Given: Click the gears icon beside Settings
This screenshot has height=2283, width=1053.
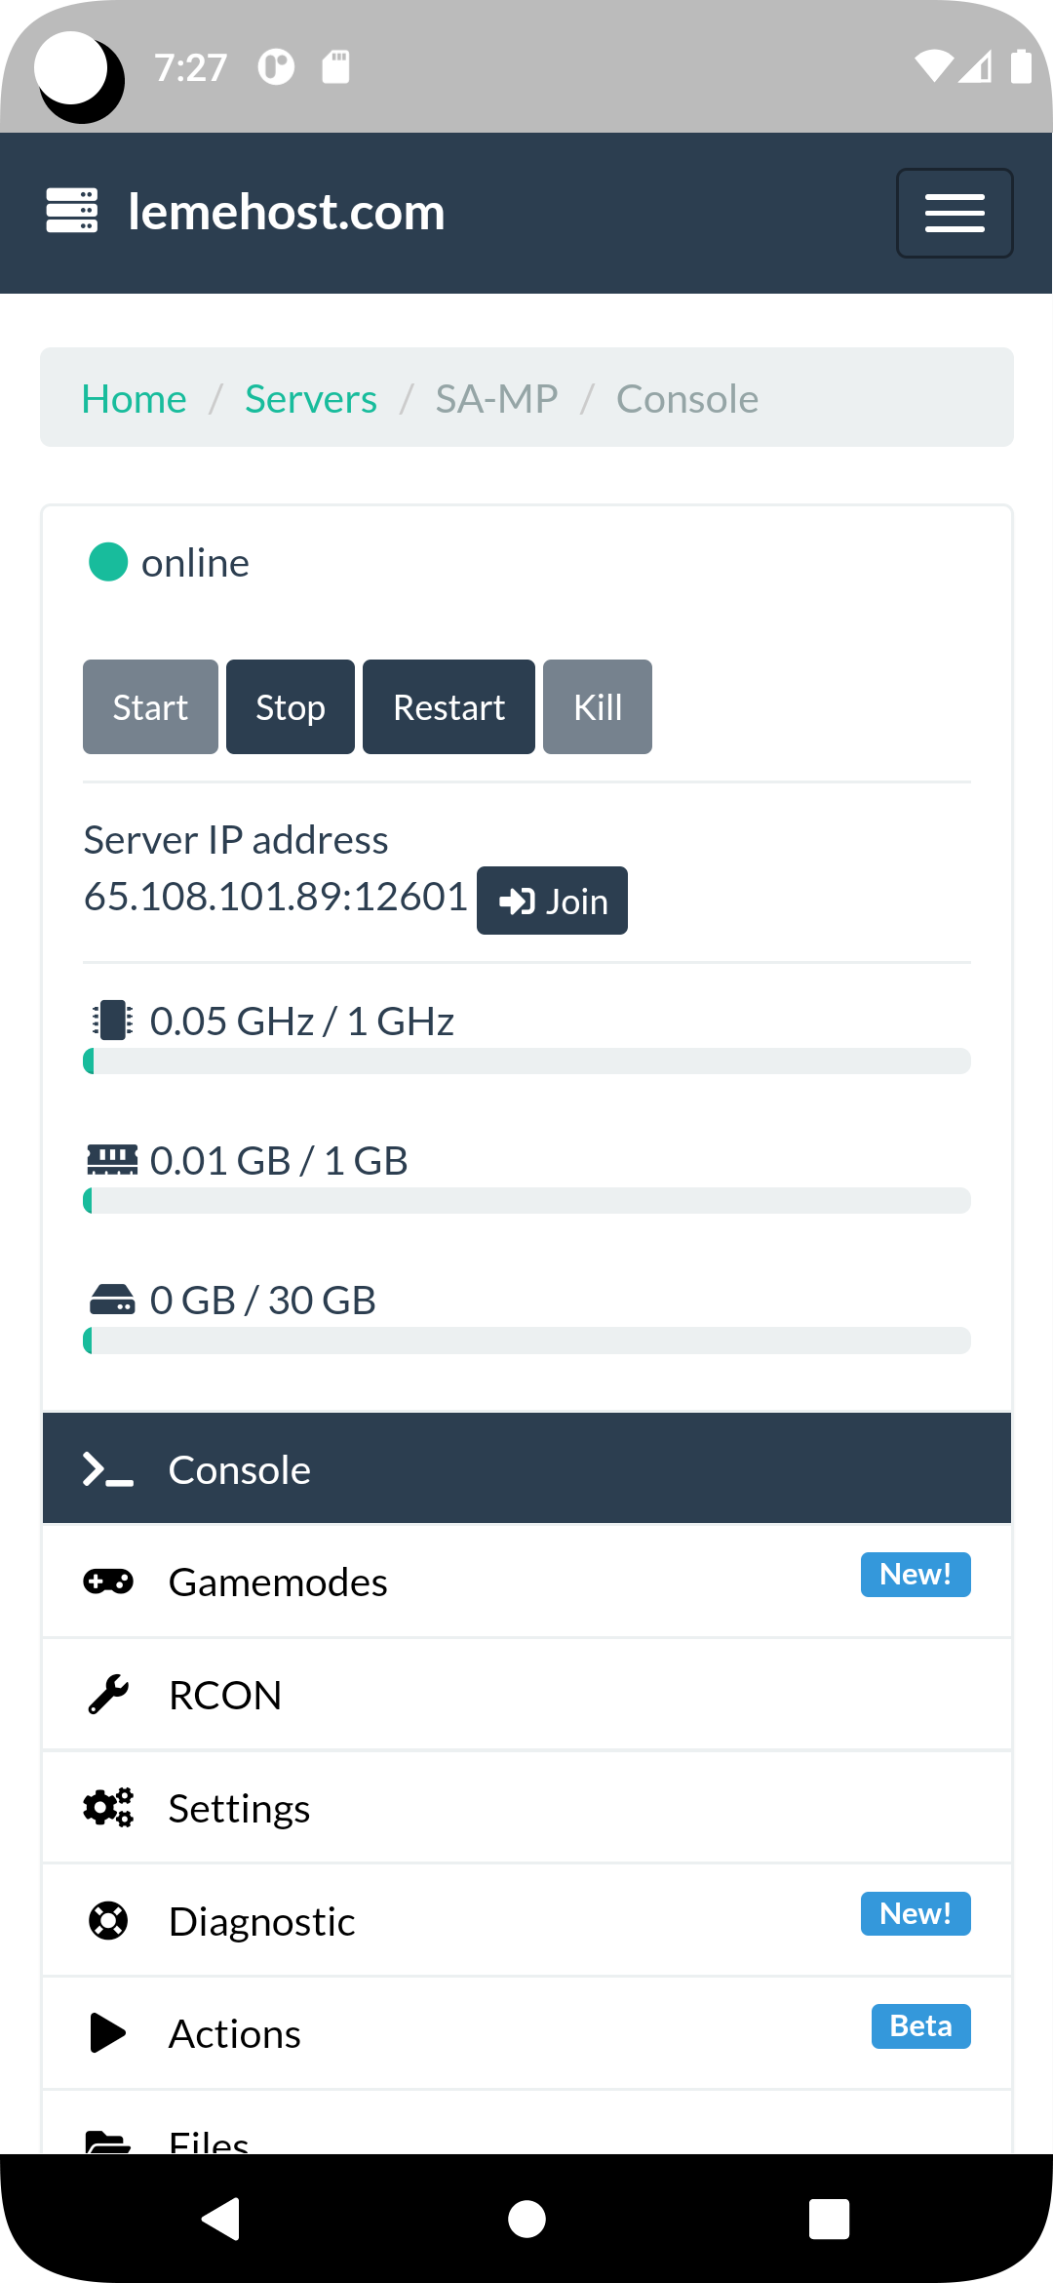Looking at the screenshot, I should point(108,1808).
